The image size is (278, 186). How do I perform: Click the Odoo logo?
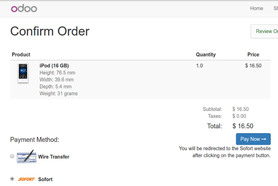pyautogui.click(x=24, y=8)
